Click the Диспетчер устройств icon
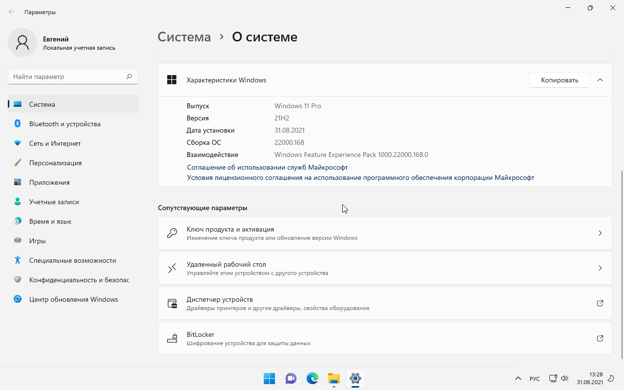 pyautogui.click(x=172, y=303)
